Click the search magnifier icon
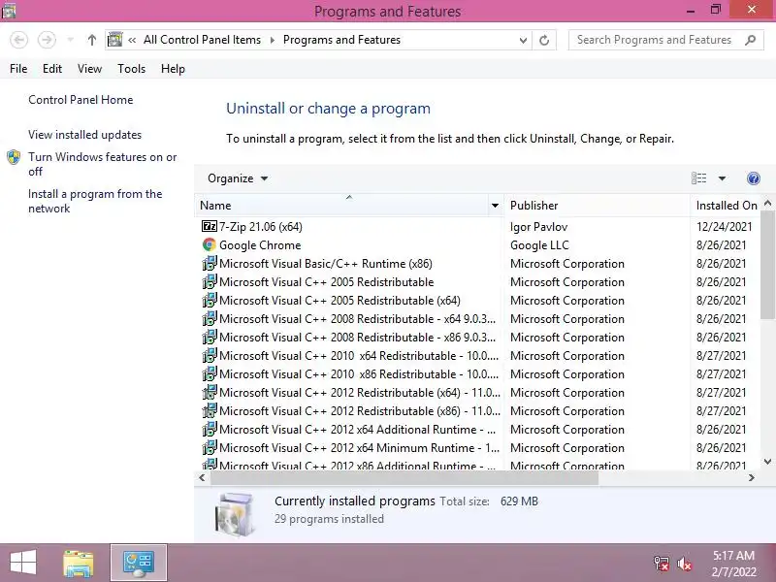 [x=750, y=40]
